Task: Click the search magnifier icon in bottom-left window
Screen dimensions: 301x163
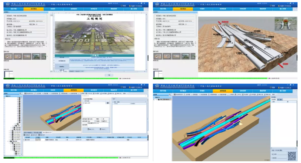Action: pos(20,94)
